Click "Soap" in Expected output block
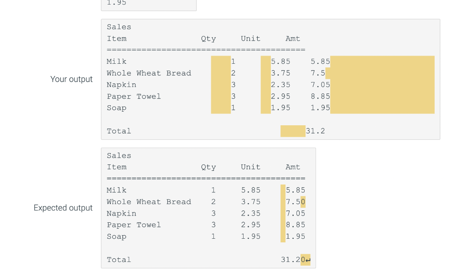The height and width of the screenshot is (277, 467). point(117,236)
